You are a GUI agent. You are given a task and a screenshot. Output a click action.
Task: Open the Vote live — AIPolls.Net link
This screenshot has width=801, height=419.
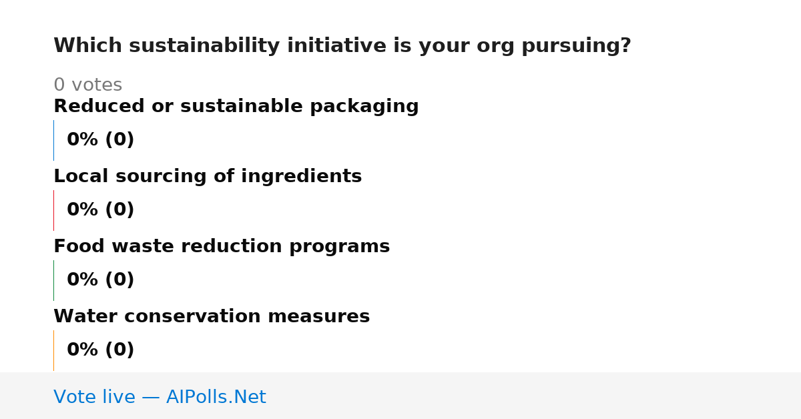(160, 398)
